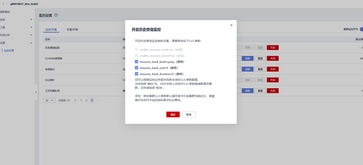Click 更新 in the 会话统计 row
This screenshot has height=165, width=363.
pos(248,69)
